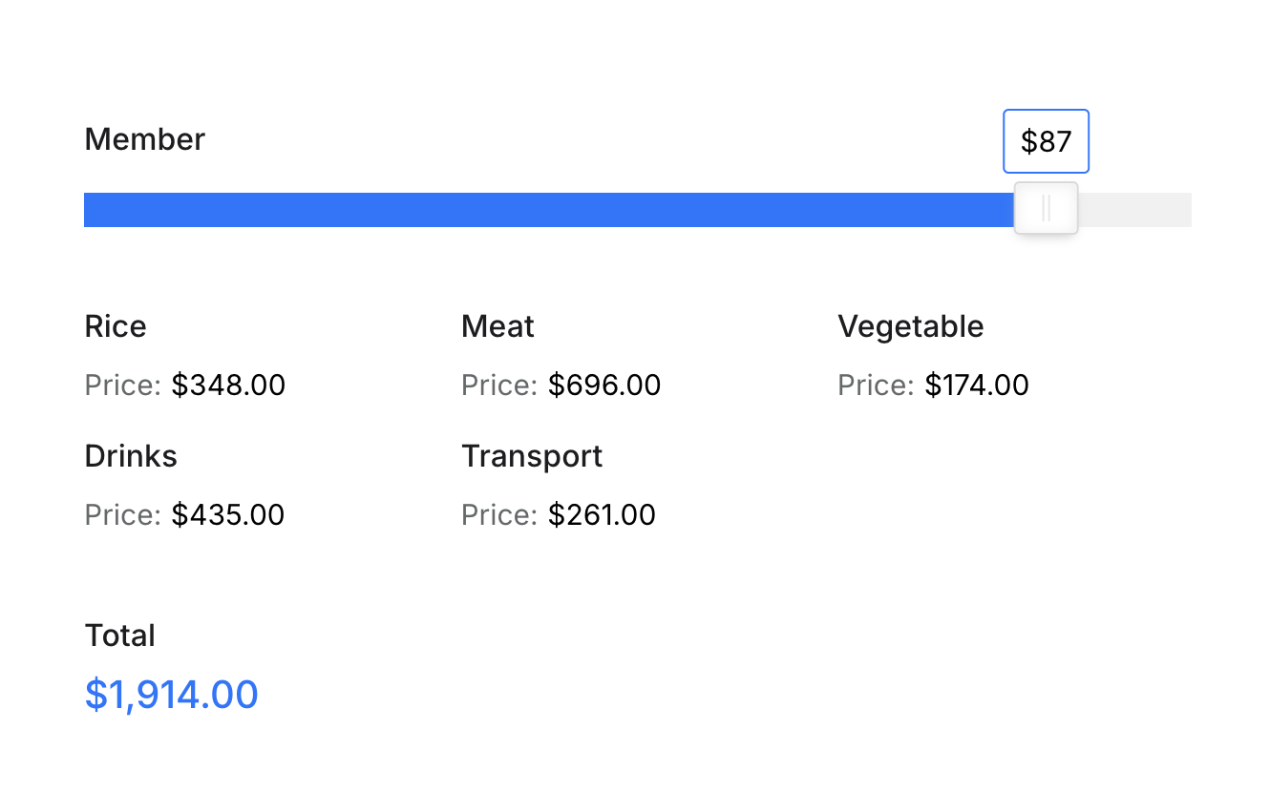Click the Member label

(x=145, y=139)
